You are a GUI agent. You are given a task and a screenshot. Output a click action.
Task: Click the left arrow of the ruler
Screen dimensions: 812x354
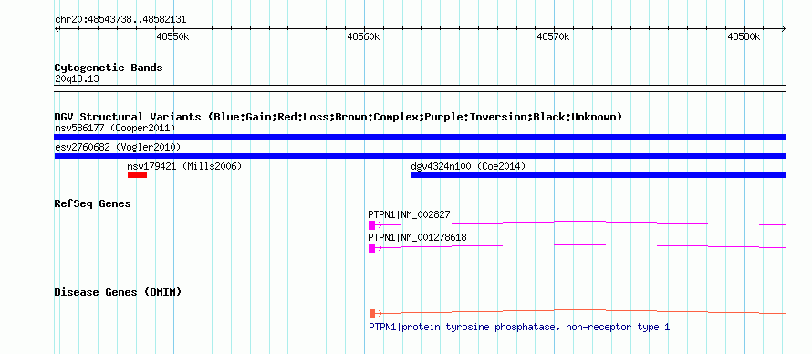coord(57,28)
